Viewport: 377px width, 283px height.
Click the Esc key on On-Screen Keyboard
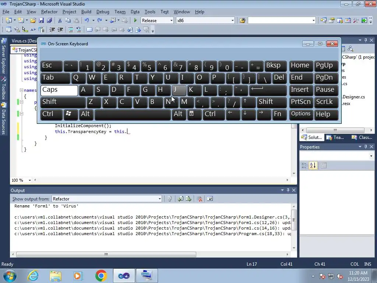(x=52, y=66)
